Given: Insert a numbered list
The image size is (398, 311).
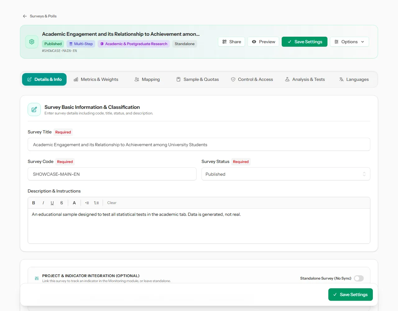Looking at the screenshot, I should click(x=96, y=203).
